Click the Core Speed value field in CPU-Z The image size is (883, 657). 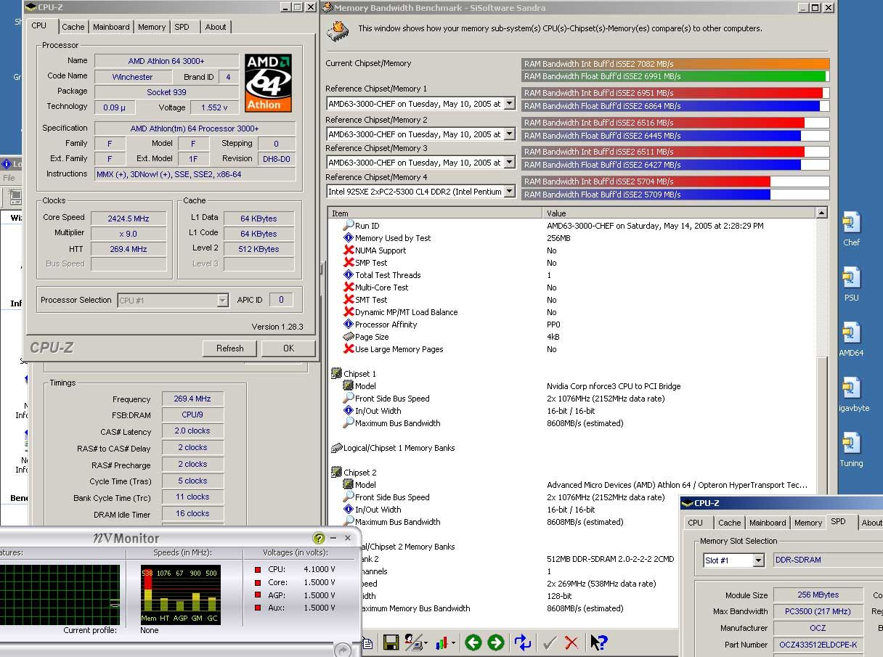pyautogui.click(x=129, y=218)
